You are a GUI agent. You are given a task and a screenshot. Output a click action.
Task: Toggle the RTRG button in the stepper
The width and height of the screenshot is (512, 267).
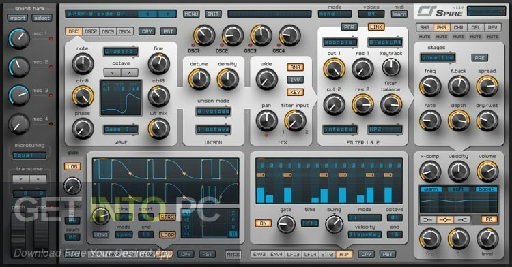point(167,217)
